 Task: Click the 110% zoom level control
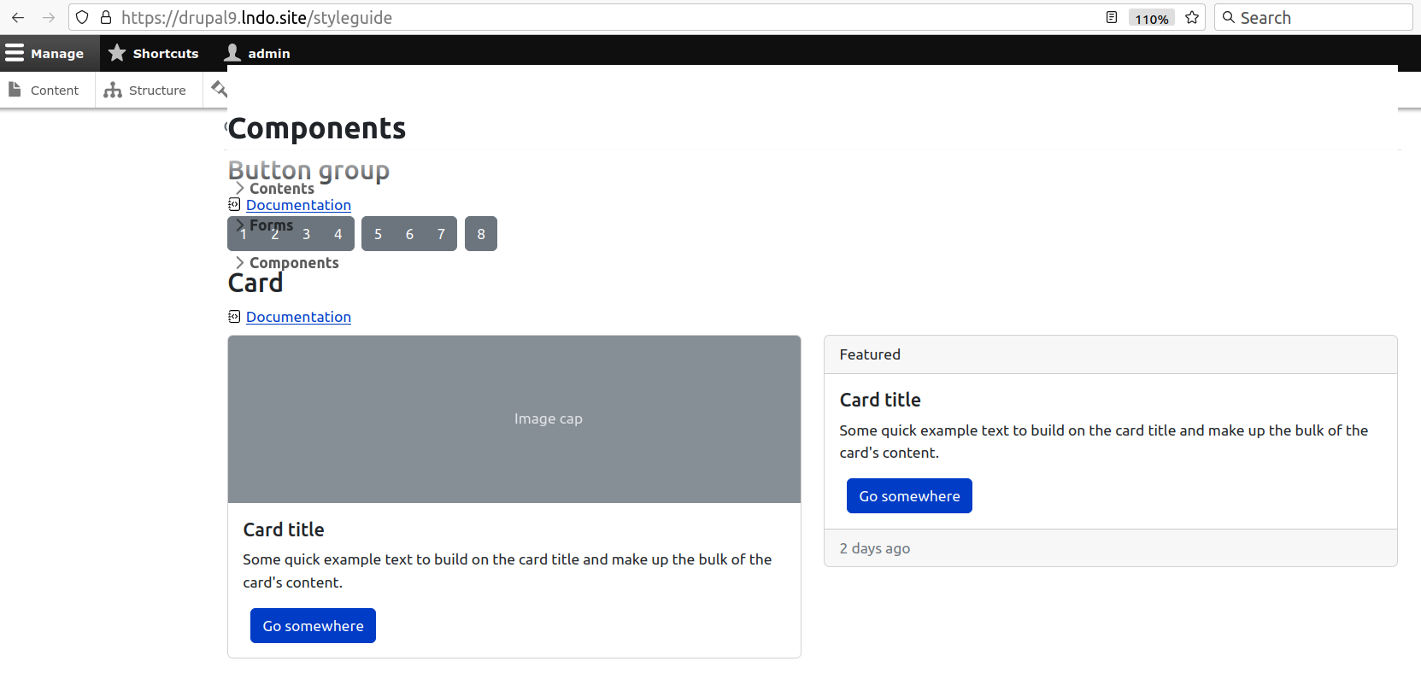(x=1151, y=17)
